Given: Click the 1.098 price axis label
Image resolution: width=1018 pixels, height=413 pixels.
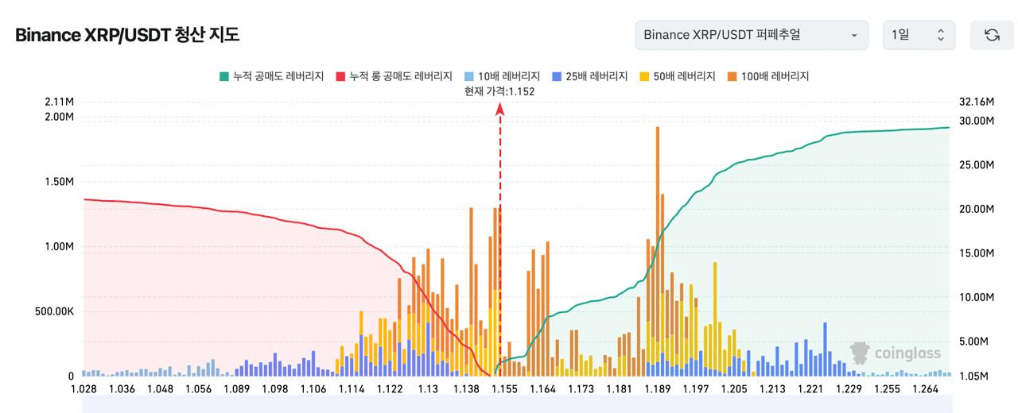Looking at the screenshot, I should point(275,389).
